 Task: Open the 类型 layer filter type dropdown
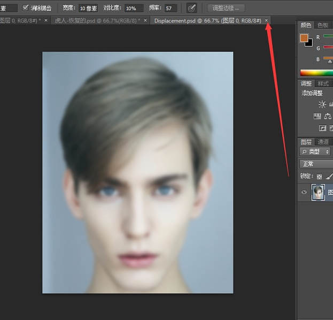point(315,151)
